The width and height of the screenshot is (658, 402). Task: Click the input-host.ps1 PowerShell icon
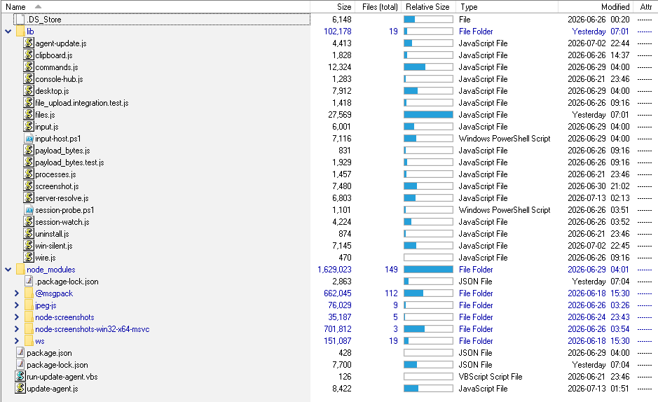click(29, 139)
